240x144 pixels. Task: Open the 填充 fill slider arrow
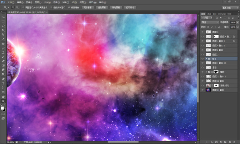238,27
